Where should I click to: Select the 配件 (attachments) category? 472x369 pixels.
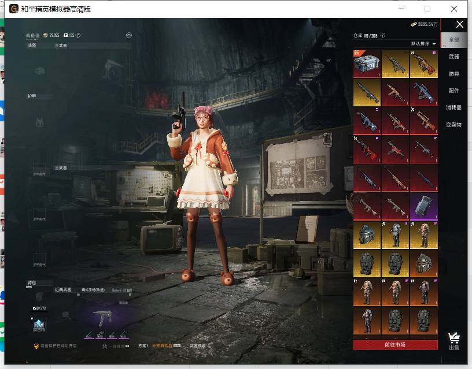tap(454, 91)
